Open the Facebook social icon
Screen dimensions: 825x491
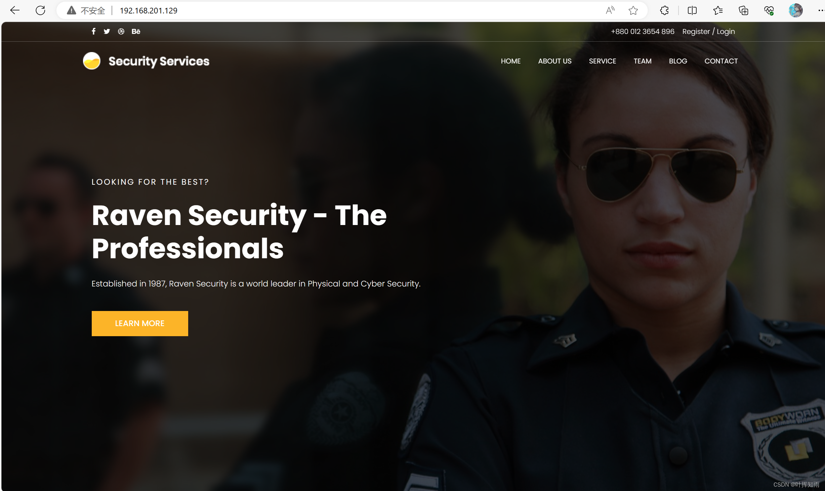(93, 31)
